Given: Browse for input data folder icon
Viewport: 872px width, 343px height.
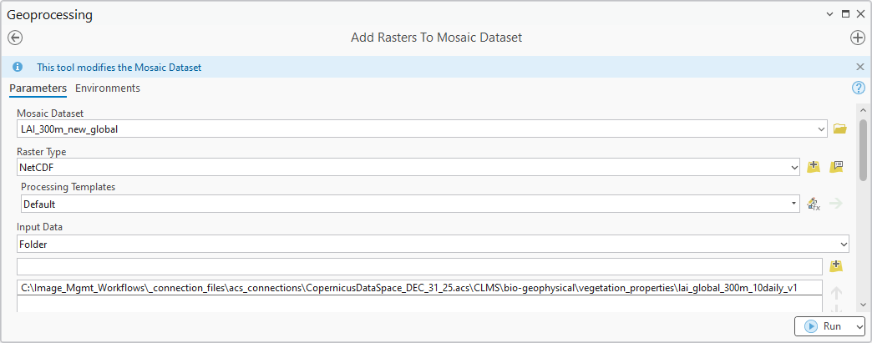Looking at the screenshot, I should pyautogui.click(x=836, y=266).
